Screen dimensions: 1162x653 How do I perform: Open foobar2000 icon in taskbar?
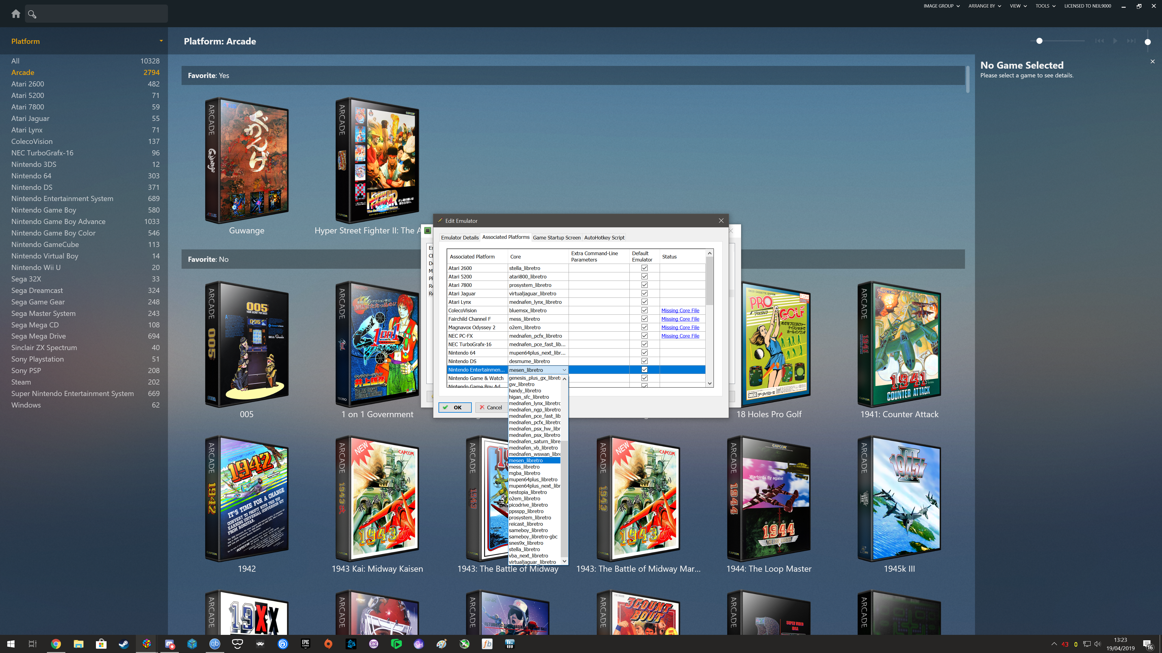click(x=487, y=644)
